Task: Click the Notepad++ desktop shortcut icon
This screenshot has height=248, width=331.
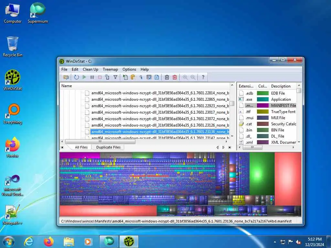Action: coord(12,215)
